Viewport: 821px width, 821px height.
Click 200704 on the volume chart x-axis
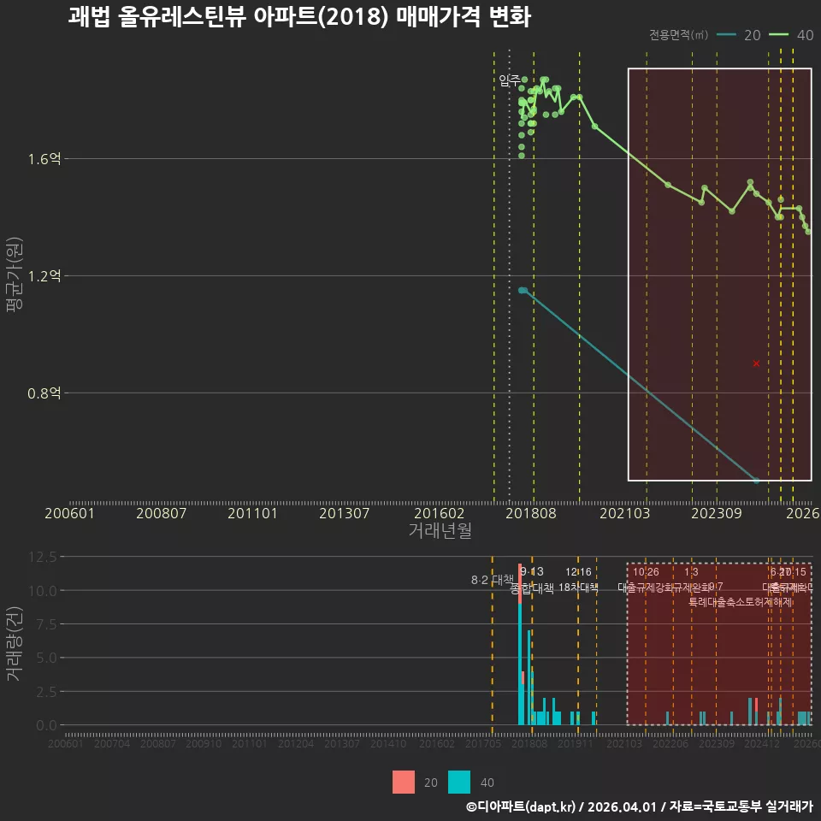[x=112, y=743]
